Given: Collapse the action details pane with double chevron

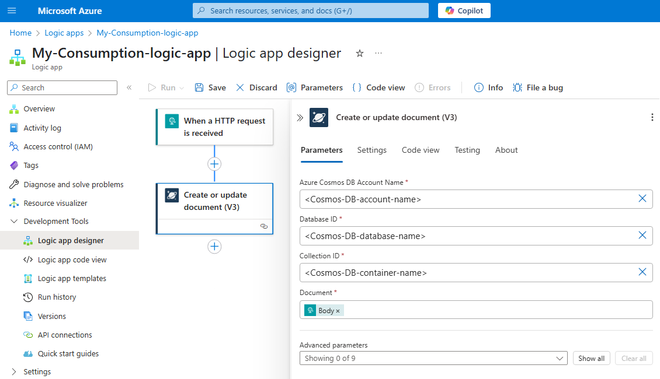Looking at the screenshot, I should (x=300, y=118).
